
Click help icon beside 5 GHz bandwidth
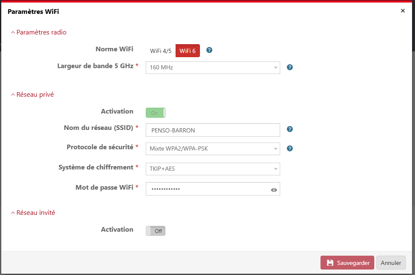289,67
